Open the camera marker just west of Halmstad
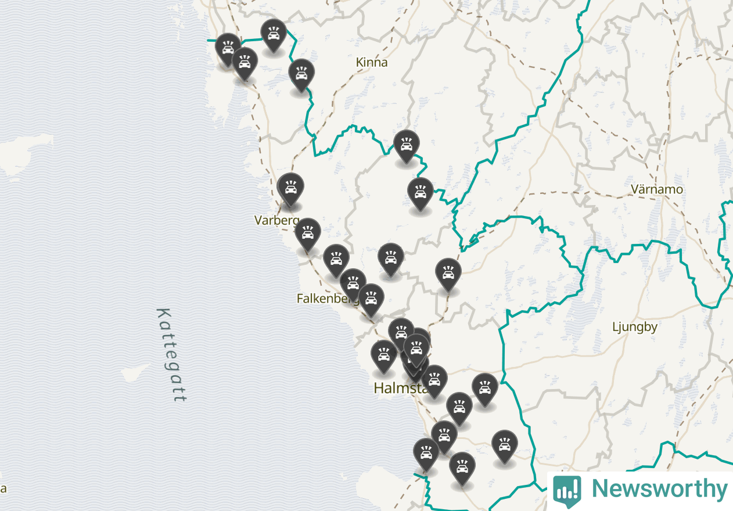733x511 pixels. [384, 357]
